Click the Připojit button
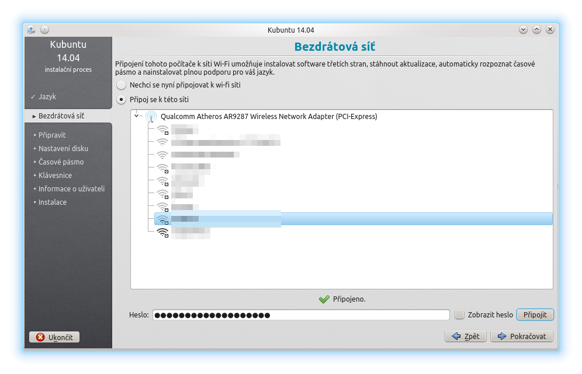This screenshot has height=374, width=582. (x=535, y=314)
